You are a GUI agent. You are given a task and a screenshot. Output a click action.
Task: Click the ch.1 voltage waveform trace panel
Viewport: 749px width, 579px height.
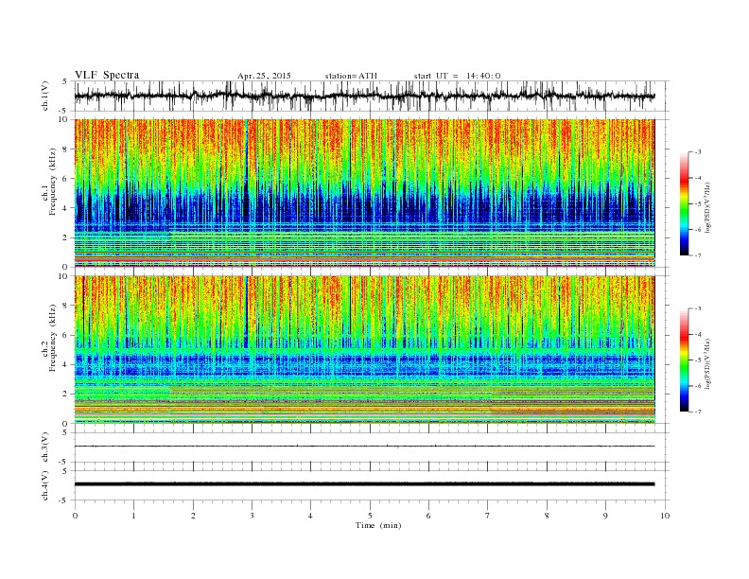click(x=372, y=96)
